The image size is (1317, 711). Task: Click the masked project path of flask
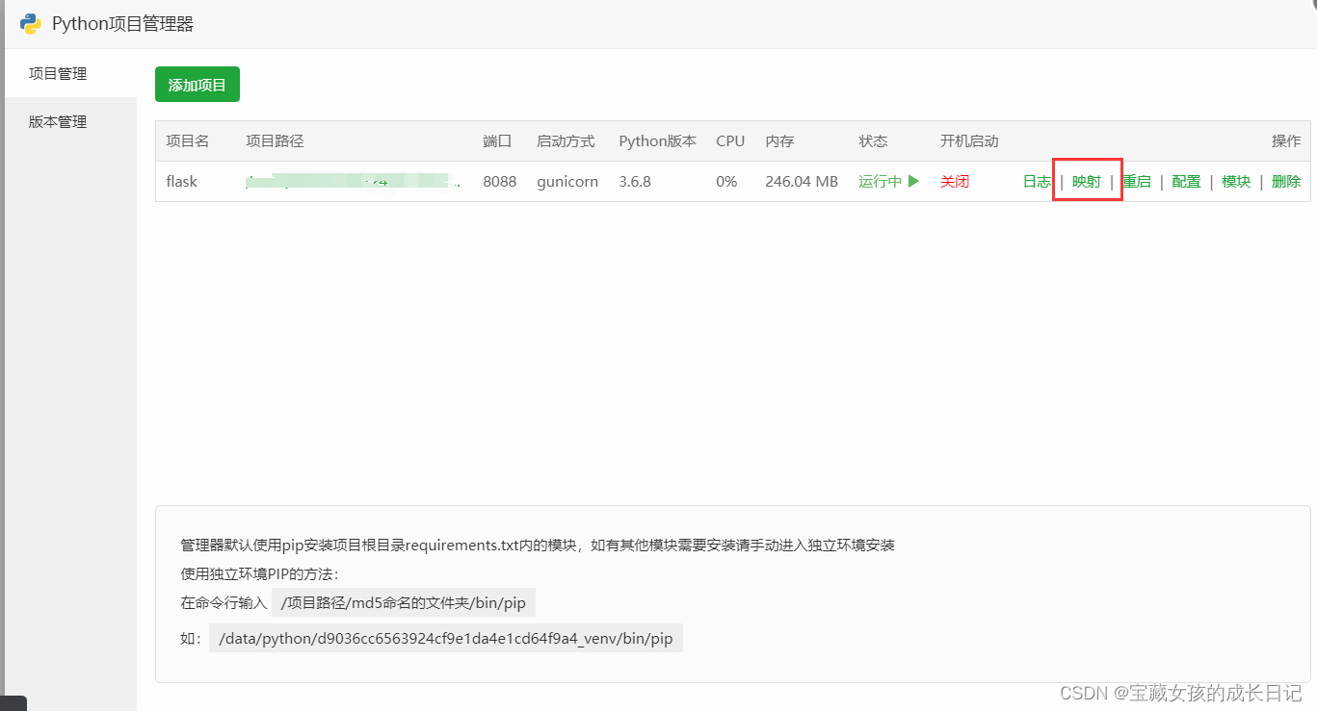point(352,181)
